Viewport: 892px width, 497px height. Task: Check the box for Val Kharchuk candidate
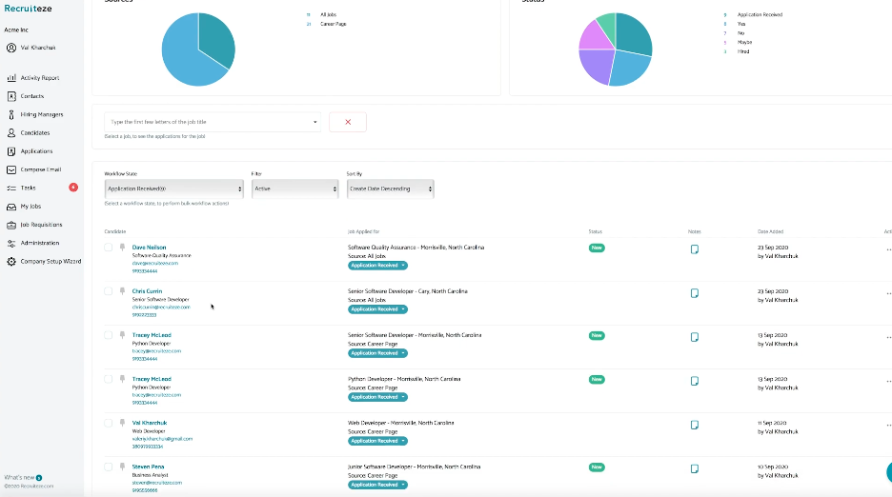coord(108,423)
